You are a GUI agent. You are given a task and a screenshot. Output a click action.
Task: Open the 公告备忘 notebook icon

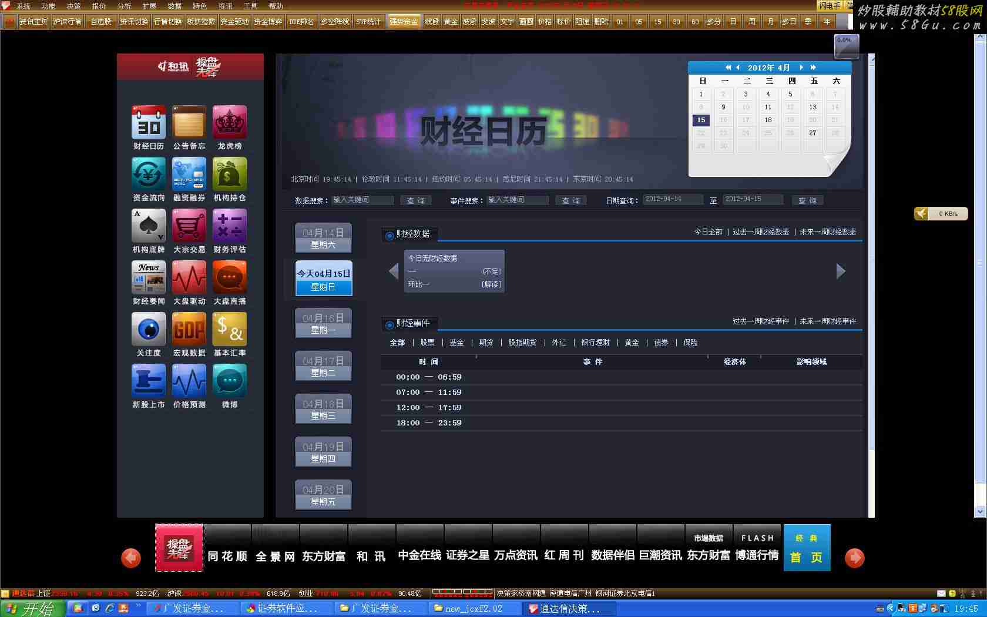pos(189,122)
